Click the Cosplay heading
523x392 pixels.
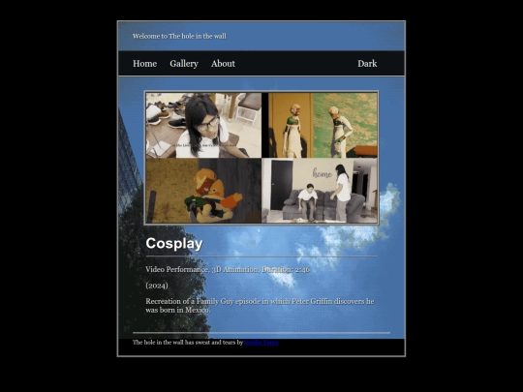click(x=174, y=243)
